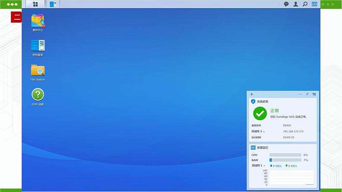Screen dimensions: 342x192
Task: Click the Resource Monitor widget icon
Action: 253,148
